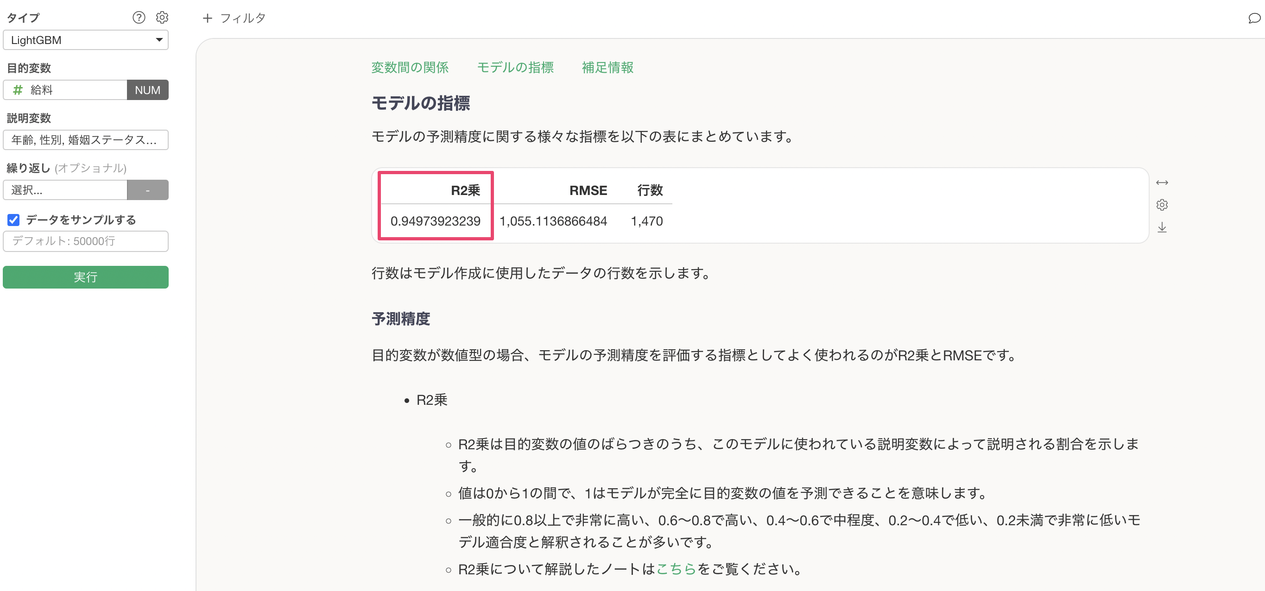This screenshot has height=591, width=1265.
Task: Click the help question mark icon
Action: 139,18
